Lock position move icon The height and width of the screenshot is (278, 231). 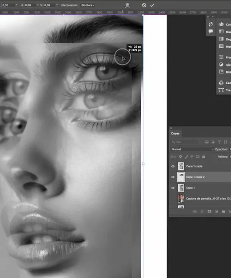click(x=192, y=157)
